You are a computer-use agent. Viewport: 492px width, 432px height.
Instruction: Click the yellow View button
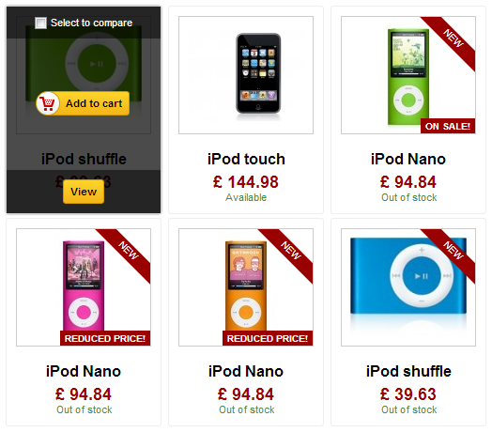[84, 192]
